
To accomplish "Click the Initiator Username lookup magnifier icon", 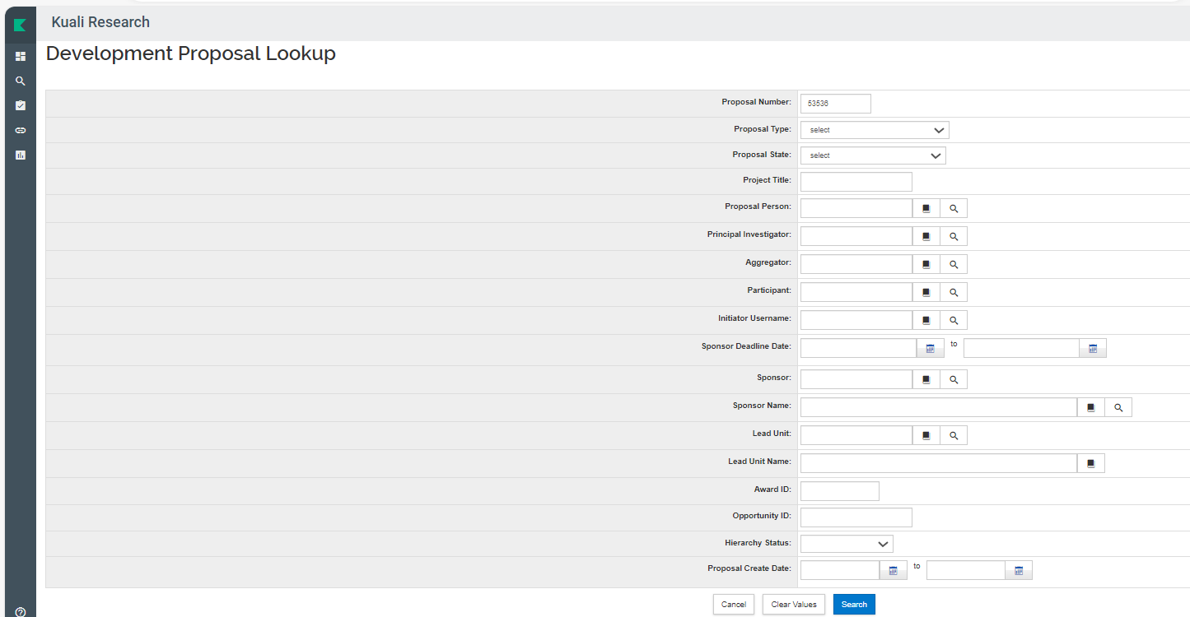I will (x=954, y=321).
